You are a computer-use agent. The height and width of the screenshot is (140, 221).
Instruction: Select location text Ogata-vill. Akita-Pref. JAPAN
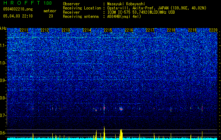point(137,8)
